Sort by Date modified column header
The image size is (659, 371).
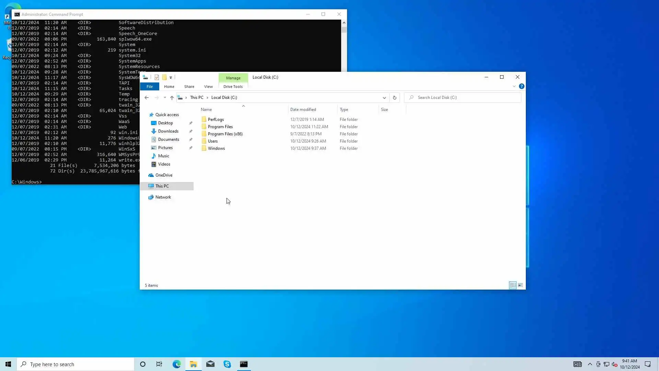click(x=303, y=110)
